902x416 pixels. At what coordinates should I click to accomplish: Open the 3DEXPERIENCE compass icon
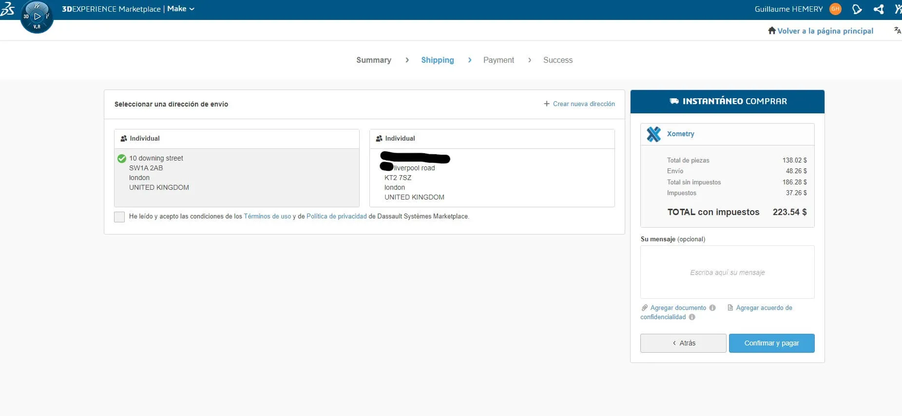point(37,17)
